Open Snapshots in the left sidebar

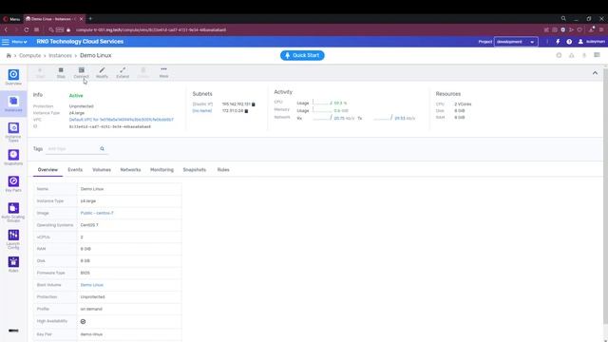[x=13, y=158]
